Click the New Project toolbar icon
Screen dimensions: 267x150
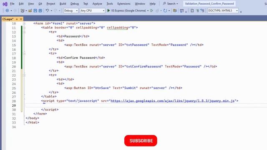[22, 10]
